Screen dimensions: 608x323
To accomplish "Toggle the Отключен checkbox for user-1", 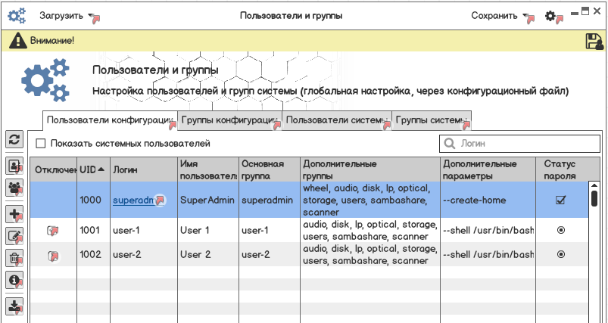I will pyautogui.click(x=53, y=231).
